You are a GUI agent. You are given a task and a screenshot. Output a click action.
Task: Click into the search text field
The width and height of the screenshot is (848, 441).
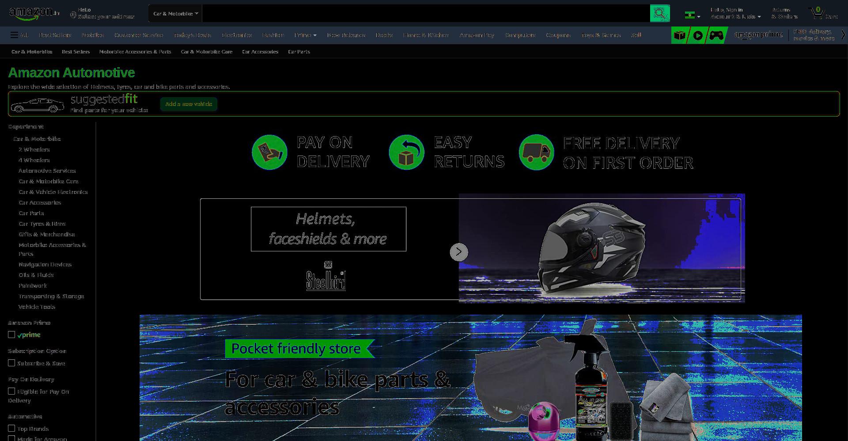pos(426,13)
